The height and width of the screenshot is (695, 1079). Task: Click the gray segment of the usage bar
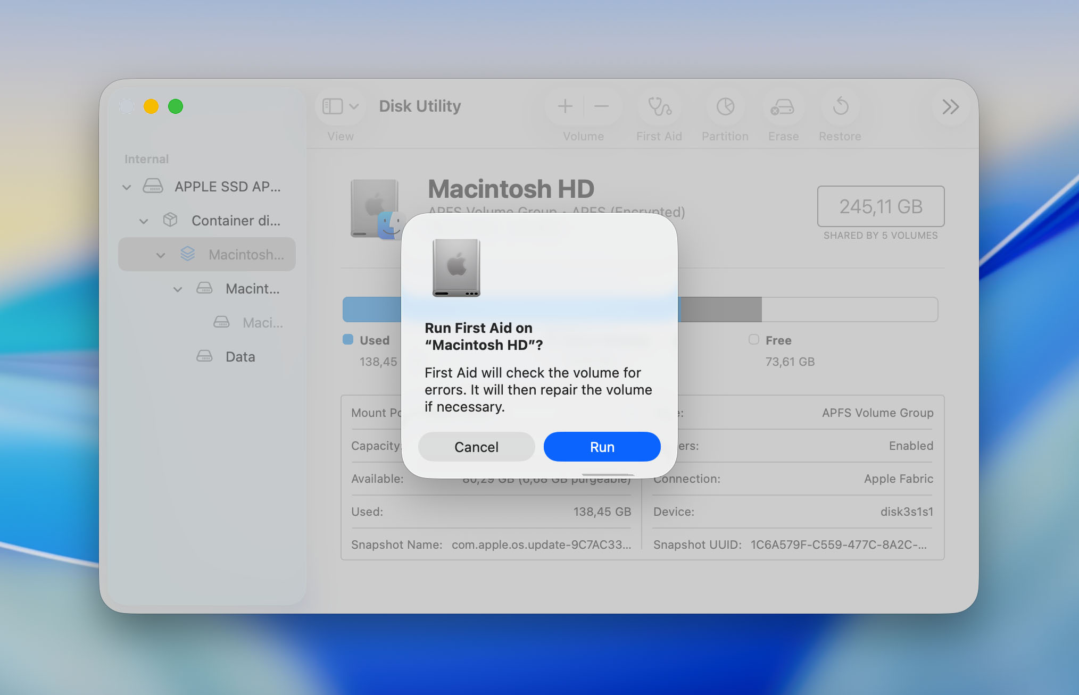pyautogui.click(x=720, y=309)
